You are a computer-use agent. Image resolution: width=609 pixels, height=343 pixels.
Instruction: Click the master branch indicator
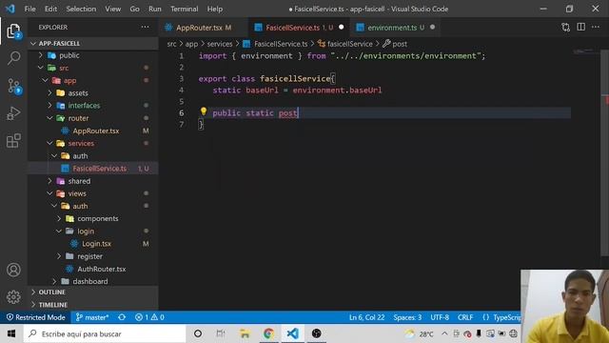coord(92,317)
